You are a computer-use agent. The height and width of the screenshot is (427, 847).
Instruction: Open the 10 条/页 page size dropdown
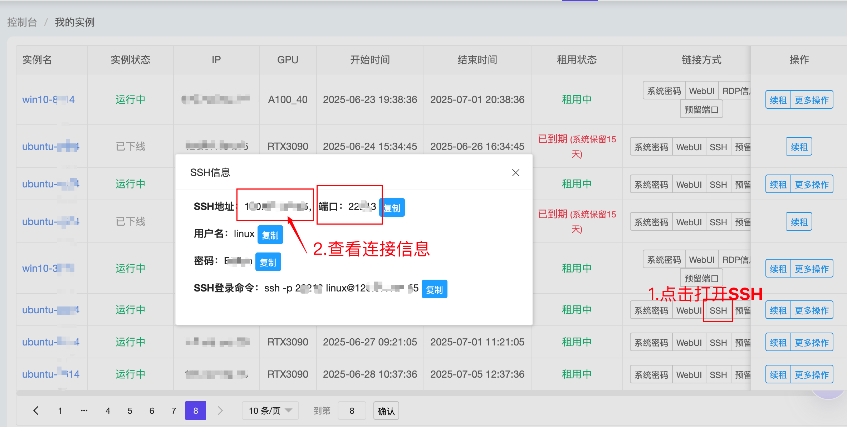tap(270, 411)
